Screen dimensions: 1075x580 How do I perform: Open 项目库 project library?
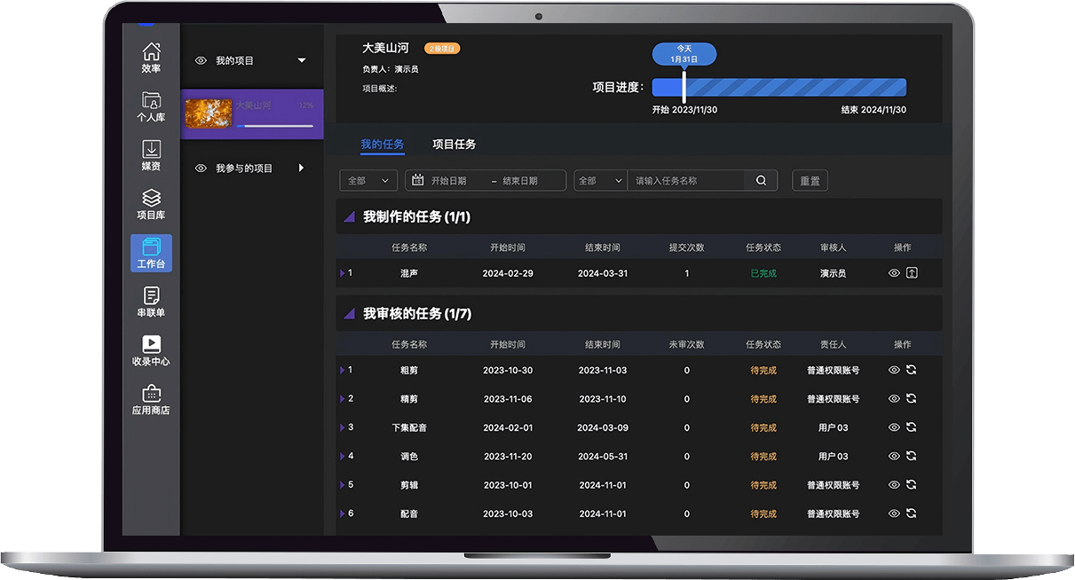coord(151,204)
